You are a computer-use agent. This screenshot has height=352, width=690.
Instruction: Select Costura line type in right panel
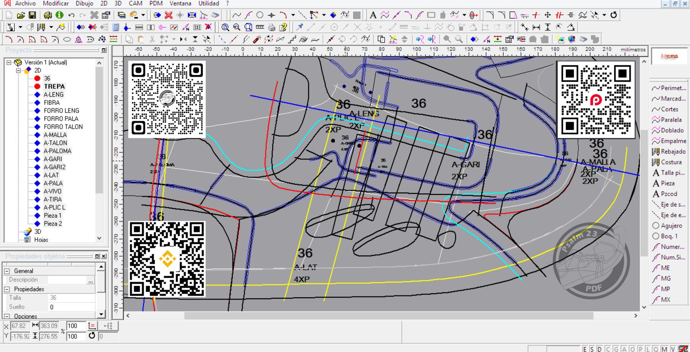(667, 162)
